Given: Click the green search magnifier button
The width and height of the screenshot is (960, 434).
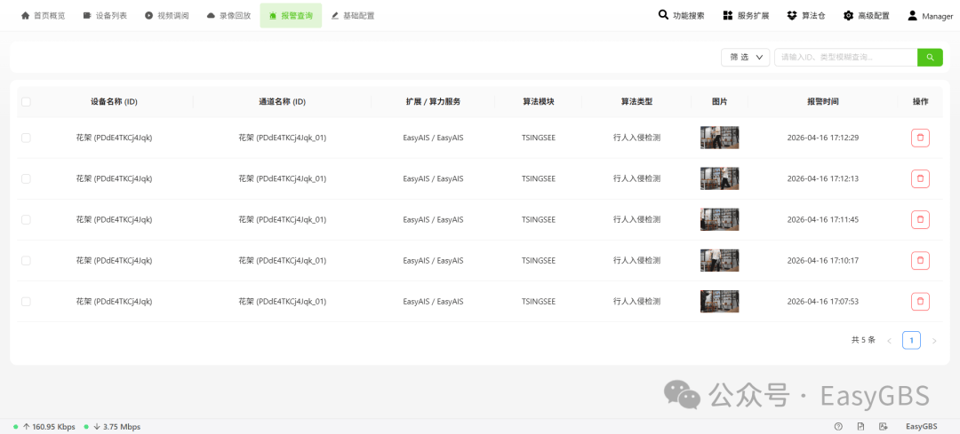Looking at the screenshot, I should coord(930,58).
